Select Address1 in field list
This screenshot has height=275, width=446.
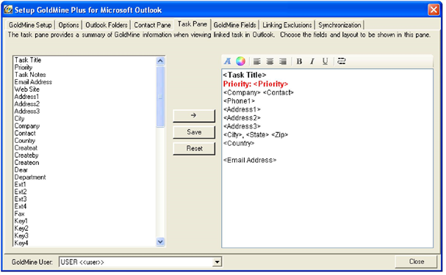[26, 97]
